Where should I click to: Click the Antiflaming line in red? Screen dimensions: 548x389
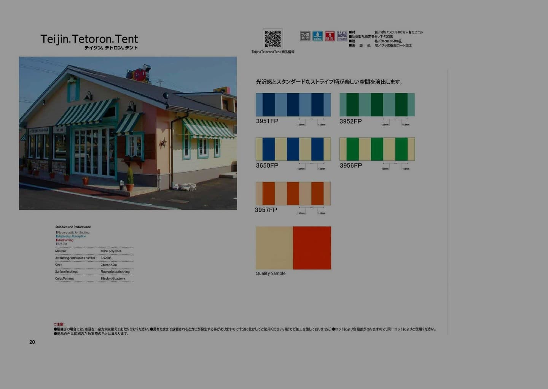65,240
